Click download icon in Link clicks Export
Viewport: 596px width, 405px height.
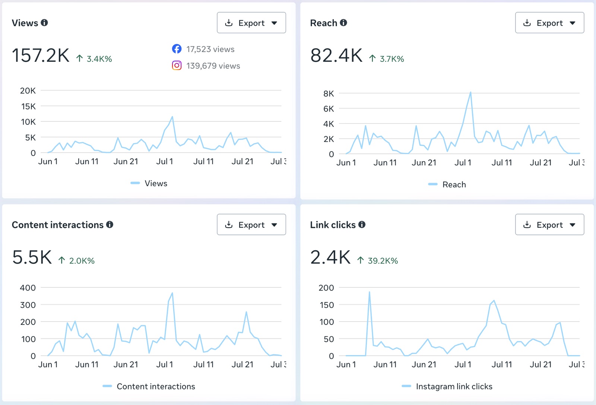click(x=527, y=224)
